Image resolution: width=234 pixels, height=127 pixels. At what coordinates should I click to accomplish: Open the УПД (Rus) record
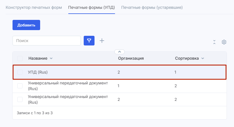point(38,72)
